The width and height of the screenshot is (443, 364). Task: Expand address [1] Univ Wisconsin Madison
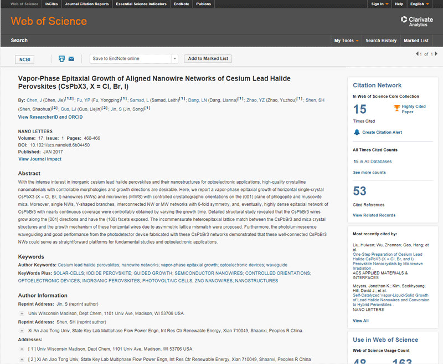pos(22,349)
